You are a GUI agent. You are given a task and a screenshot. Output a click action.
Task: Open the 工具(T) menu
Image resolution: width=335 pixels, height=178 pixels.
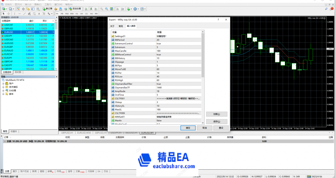pyautogui.click(x=48, y=4)
